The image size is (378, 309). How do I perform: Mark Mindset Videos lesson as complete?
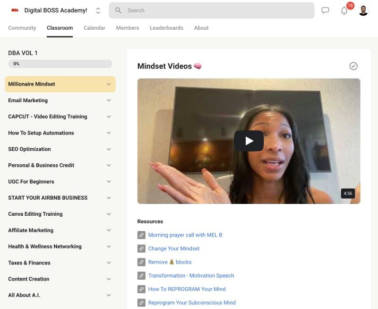353,66
